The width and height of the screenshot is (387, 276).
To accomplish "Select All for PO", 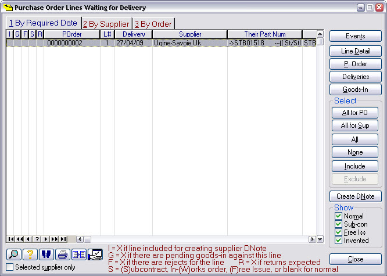I will (355, 113).
